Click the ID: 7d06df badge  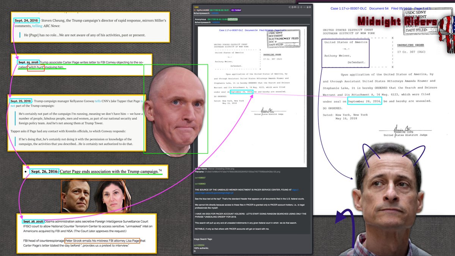pos(236,10)
